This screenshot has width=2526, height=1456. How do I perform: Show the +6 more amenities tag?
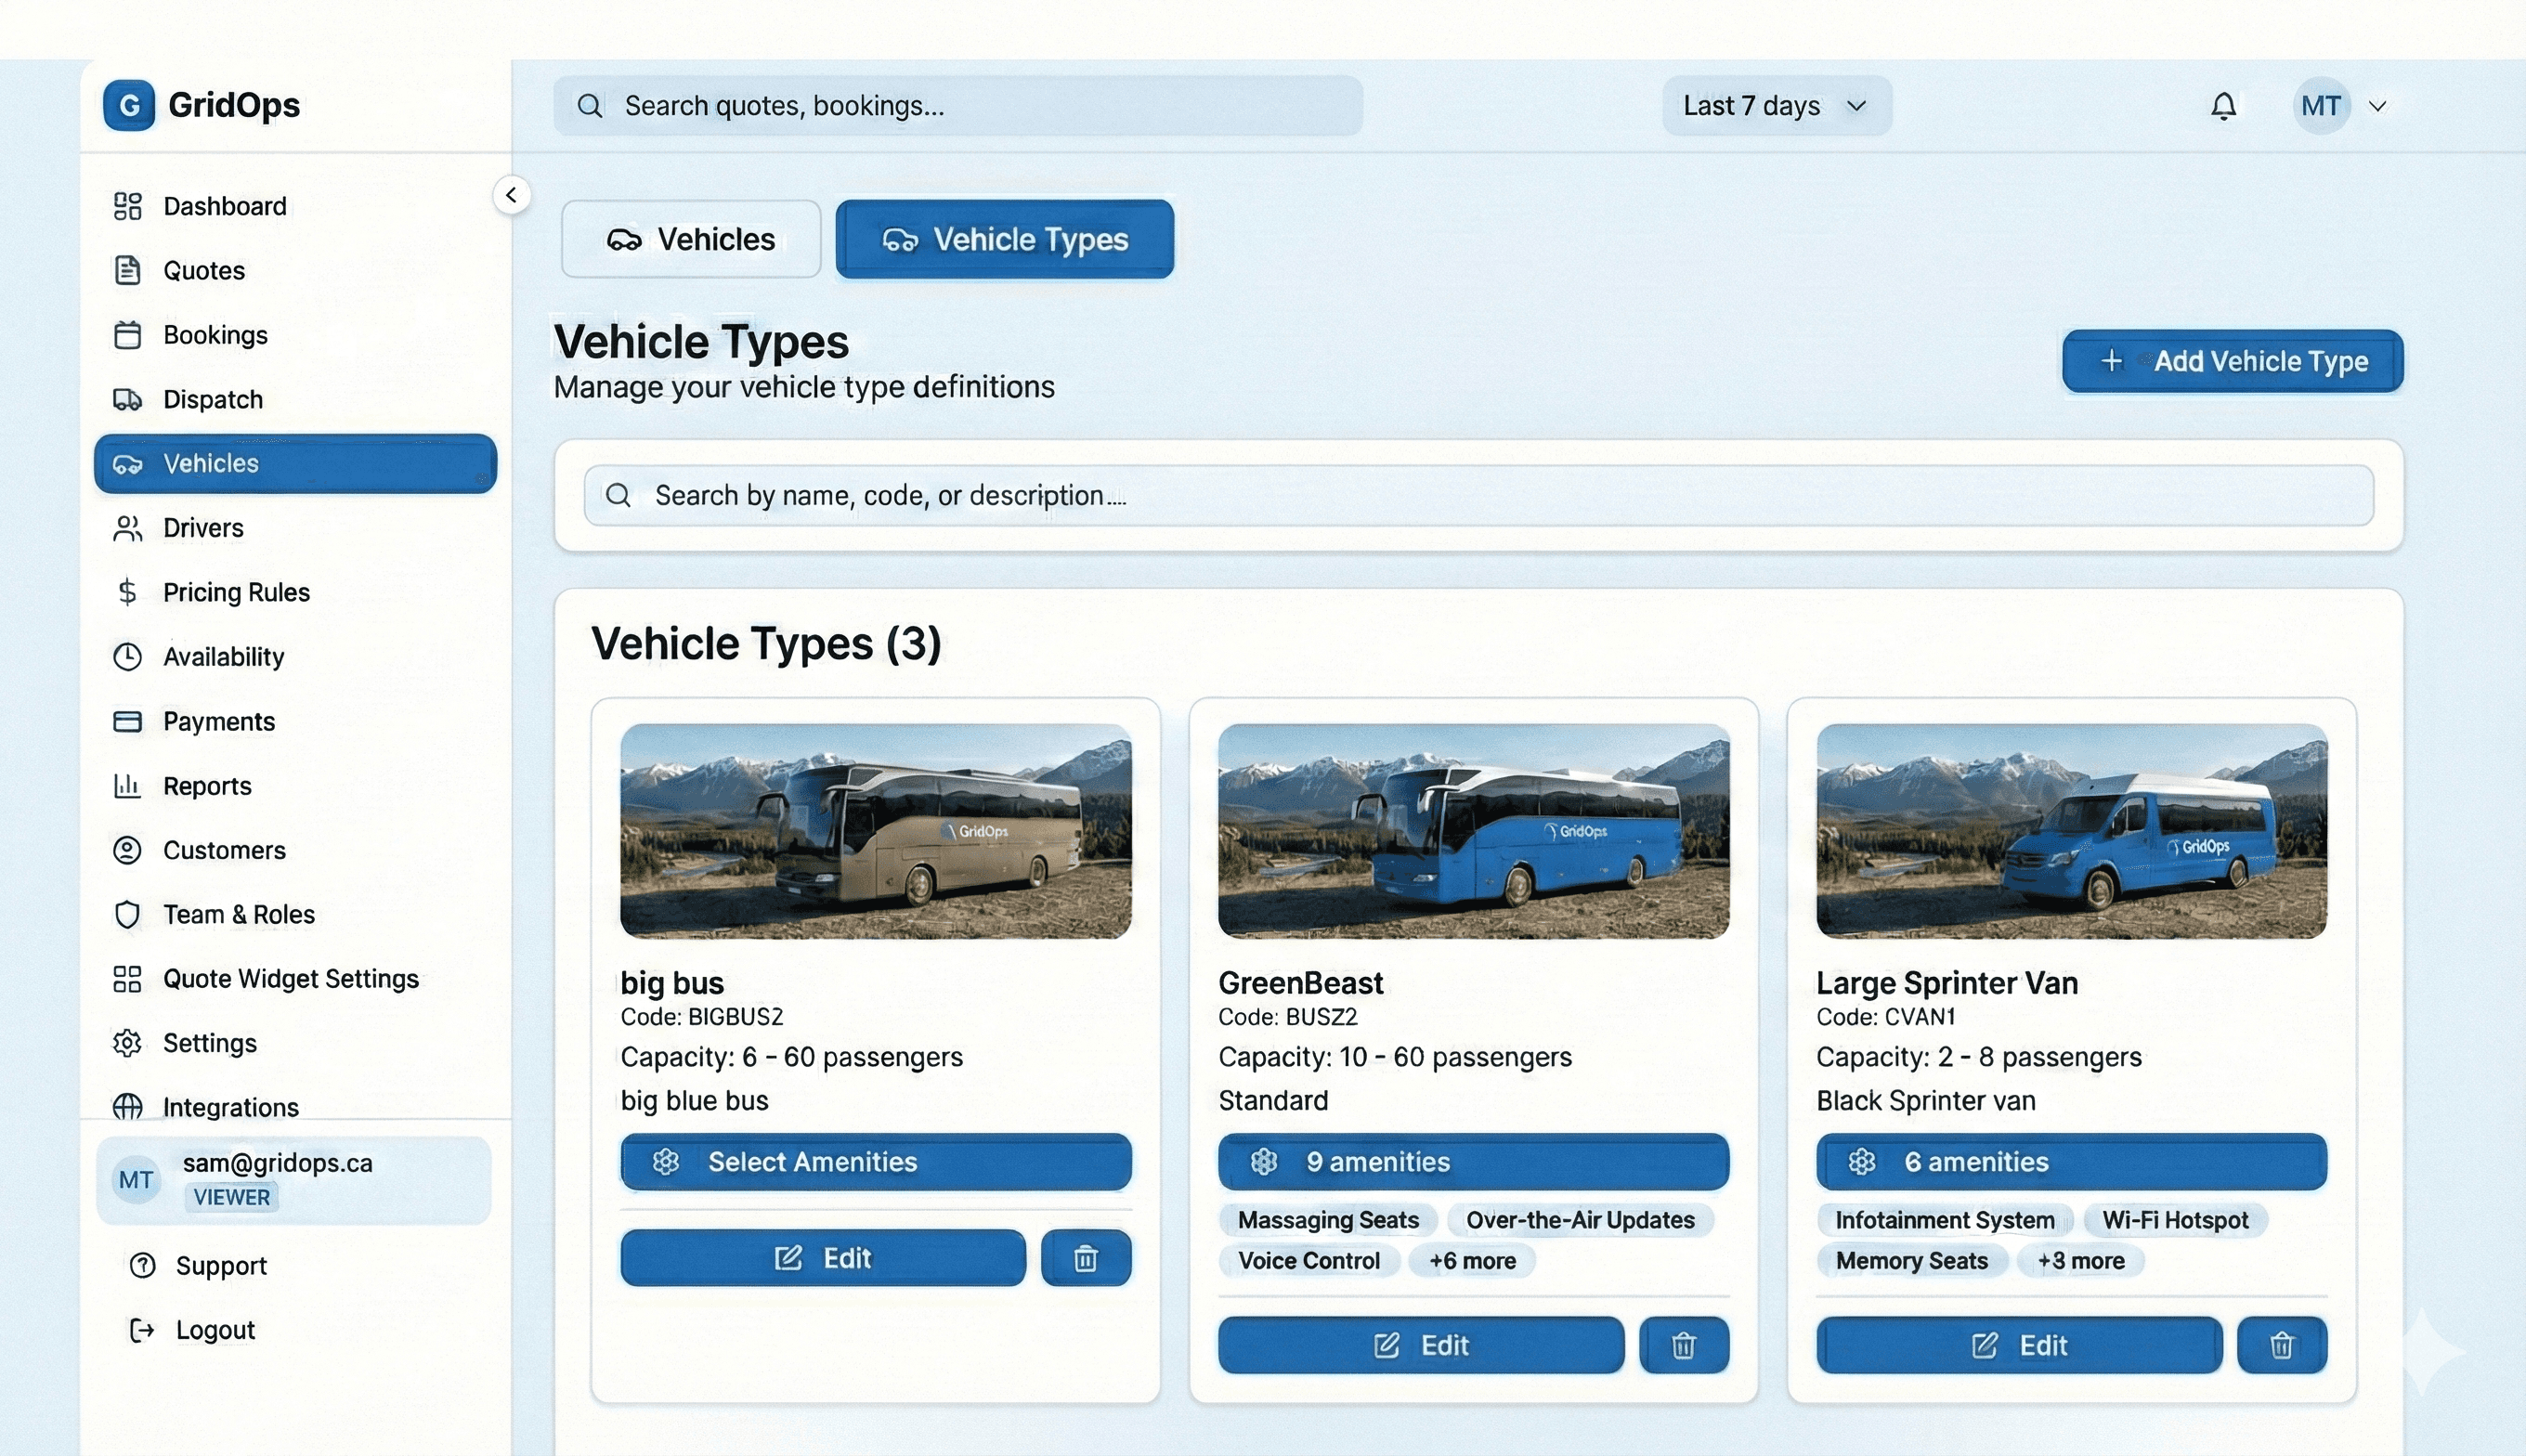click(1471, 1261)
